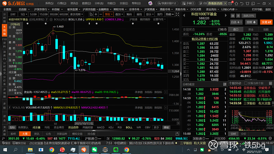274x154 pixels.
Task: Close the VOL indicator panel
Action: pyautogui.click(x=166, y=107)
